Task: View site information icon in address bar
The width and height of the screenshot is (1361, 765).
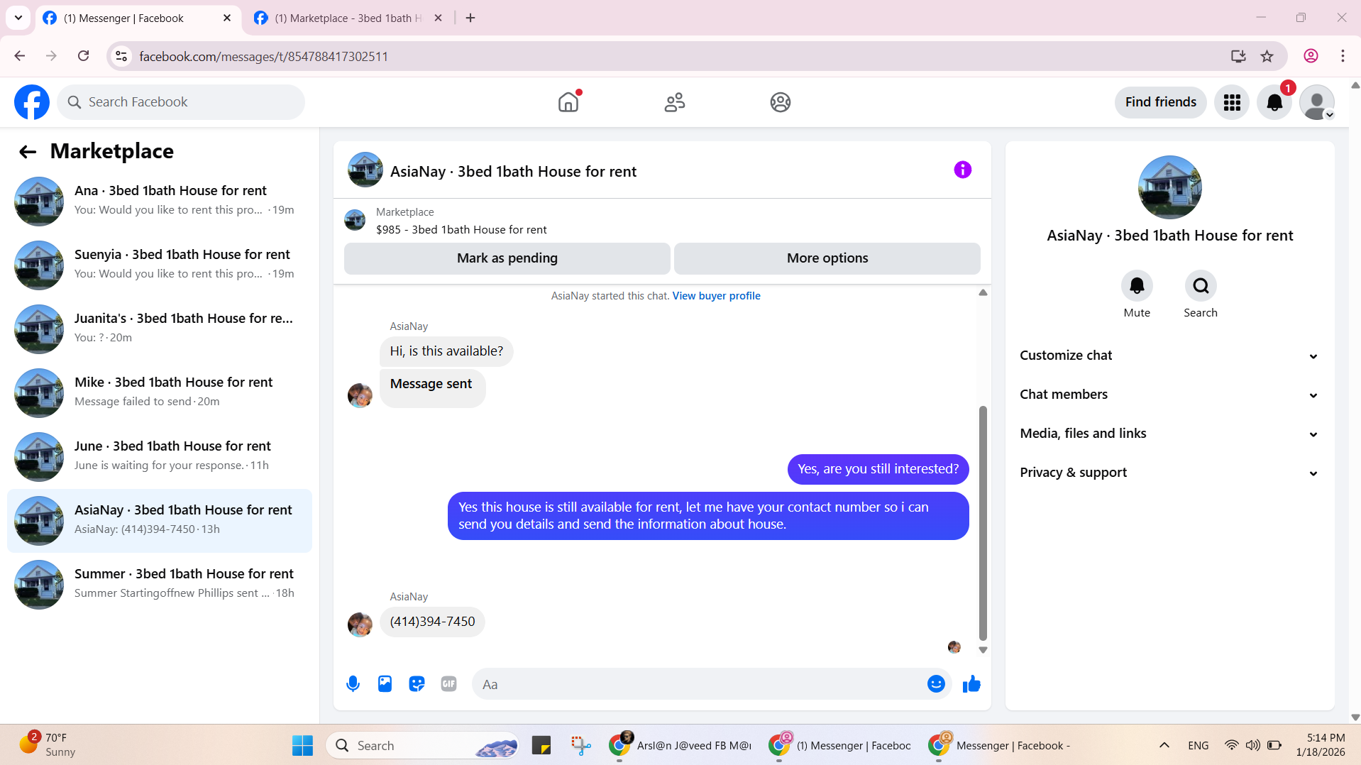Action: coord(121,56)
